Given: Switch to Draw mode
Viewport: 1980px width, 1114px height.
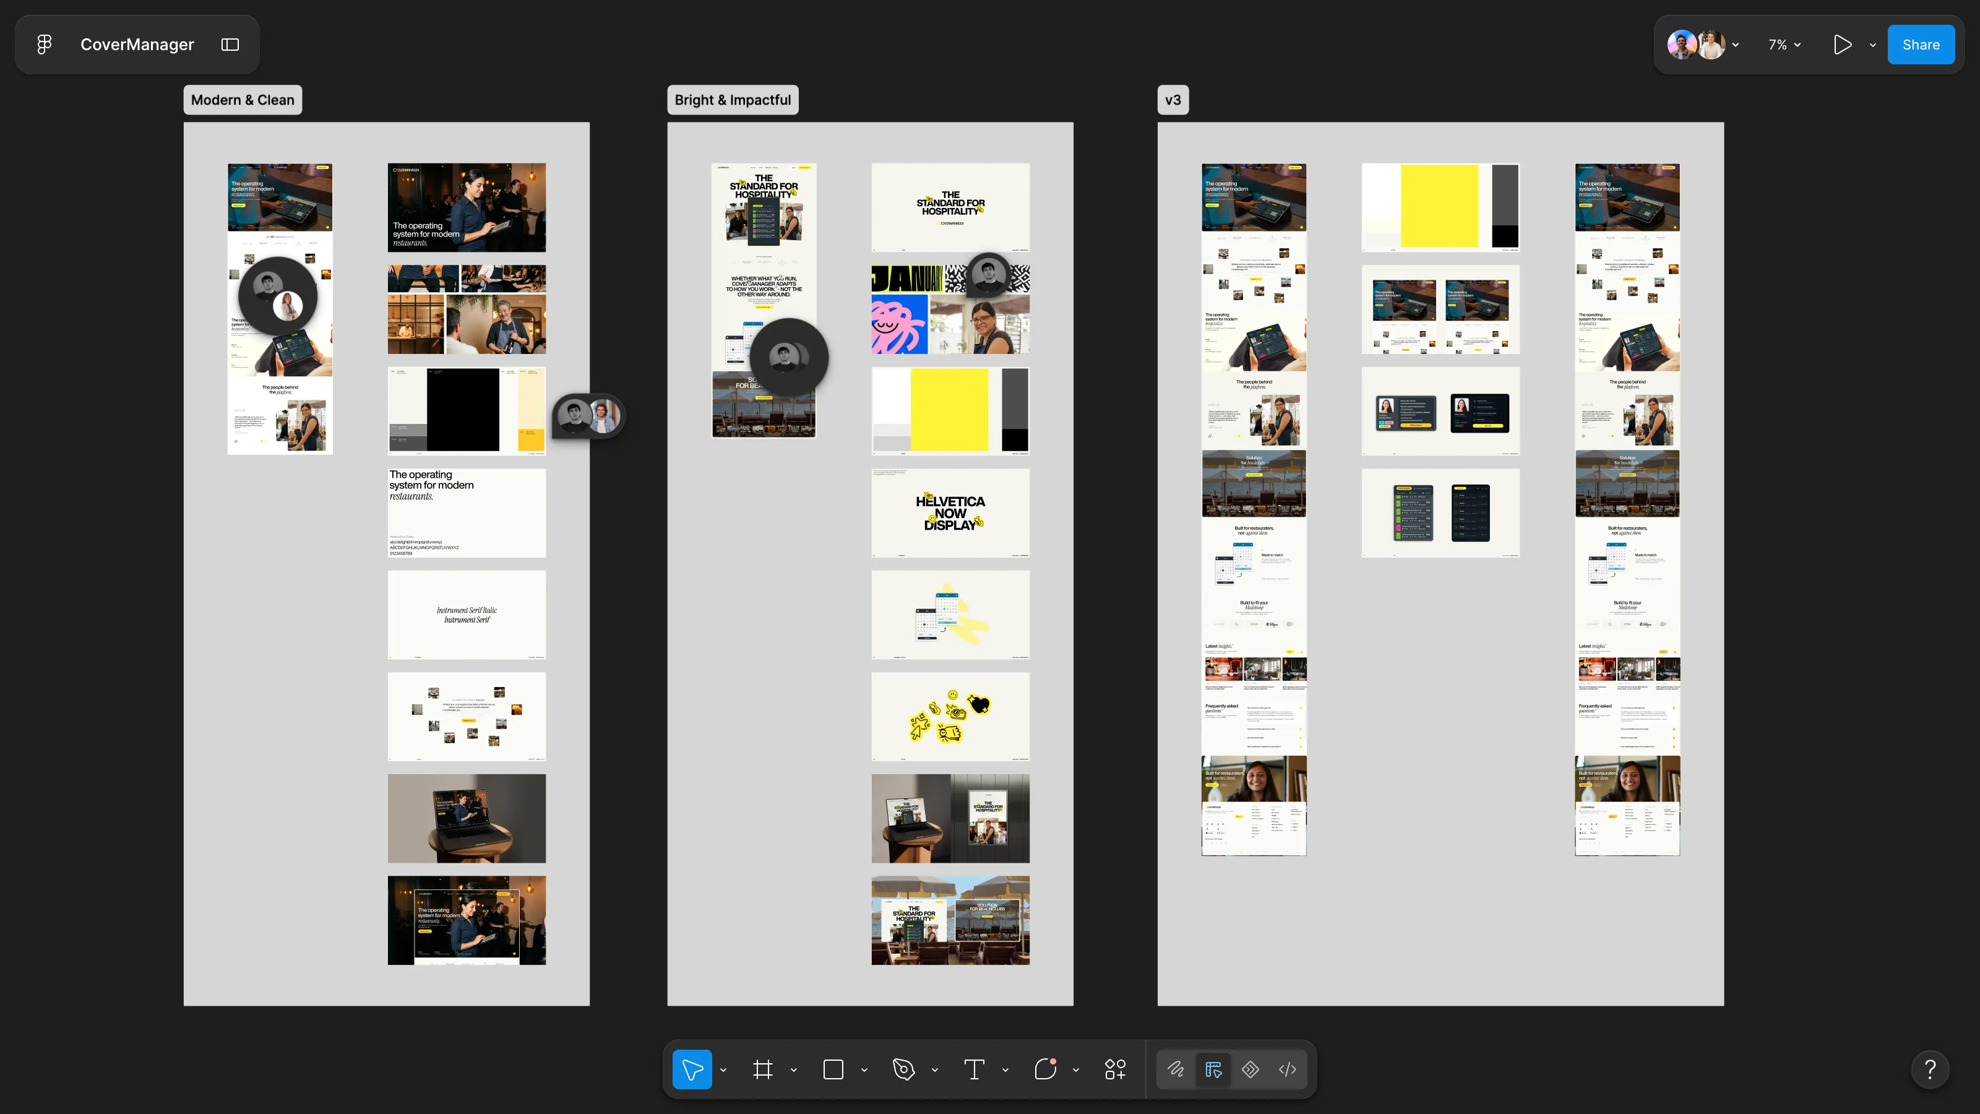Looking at the screenshot, I should click(x=1176, y=1069).
